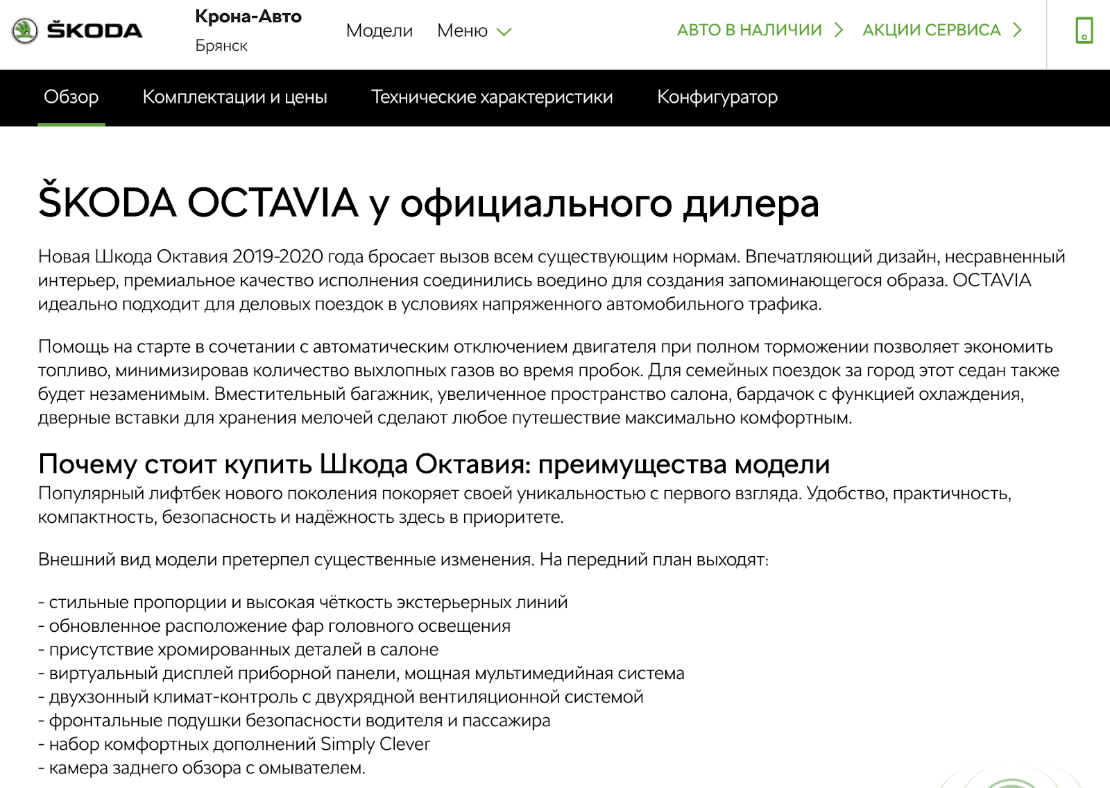Follow the АКЦИИ СЕРВИСА link
Image resolution: width=1110 pixels, height=788 pixels.
pyautogui.click(x=931, y=30)
